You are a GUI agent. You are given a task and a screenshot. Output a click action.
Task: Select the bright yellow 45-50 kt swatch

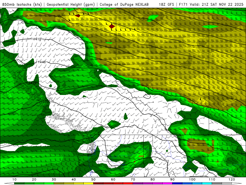pyautogui.click(x=88, y=183)
